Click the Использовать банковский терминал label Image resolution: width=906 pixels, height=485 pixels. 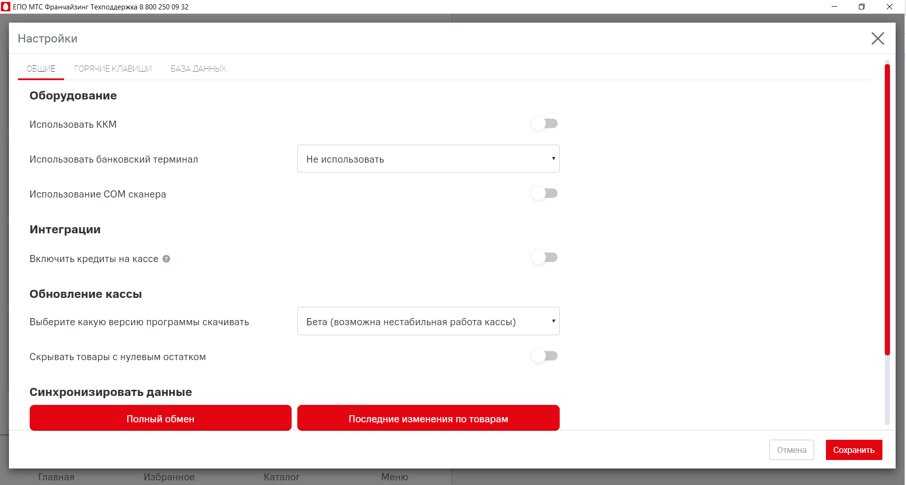114,159
